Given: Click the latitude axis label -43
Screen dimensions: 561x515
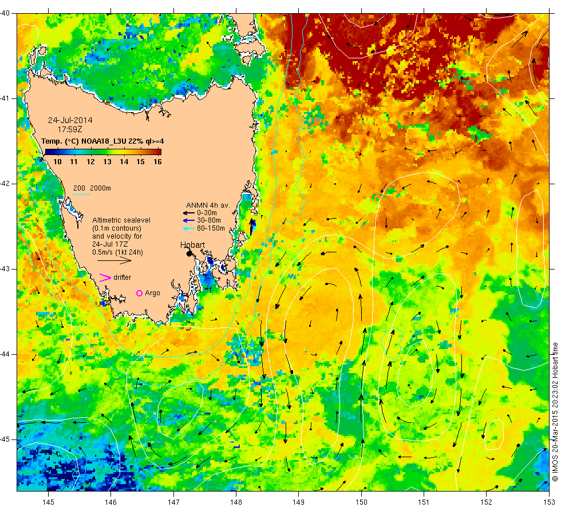Looking at the screenshot, I should pyautogui.click(x=5, y=269).
